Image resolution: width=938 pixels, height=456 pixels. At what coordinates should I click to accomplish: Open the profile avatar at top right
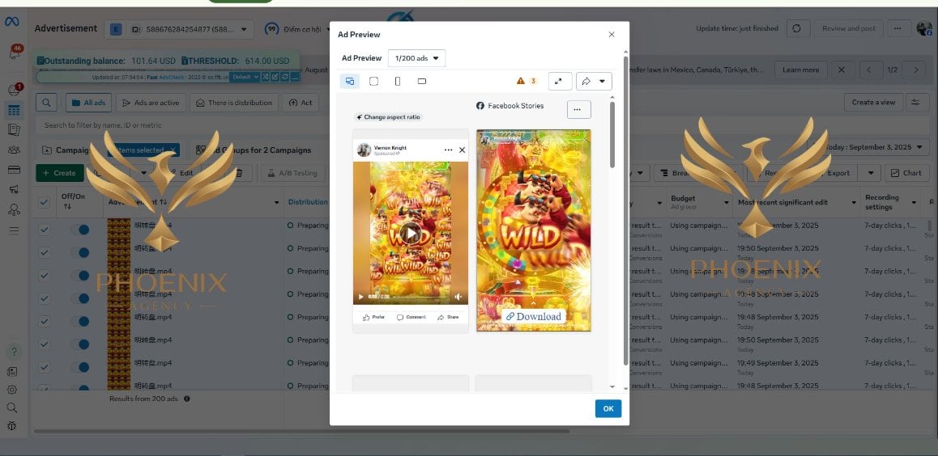[924, 28]
